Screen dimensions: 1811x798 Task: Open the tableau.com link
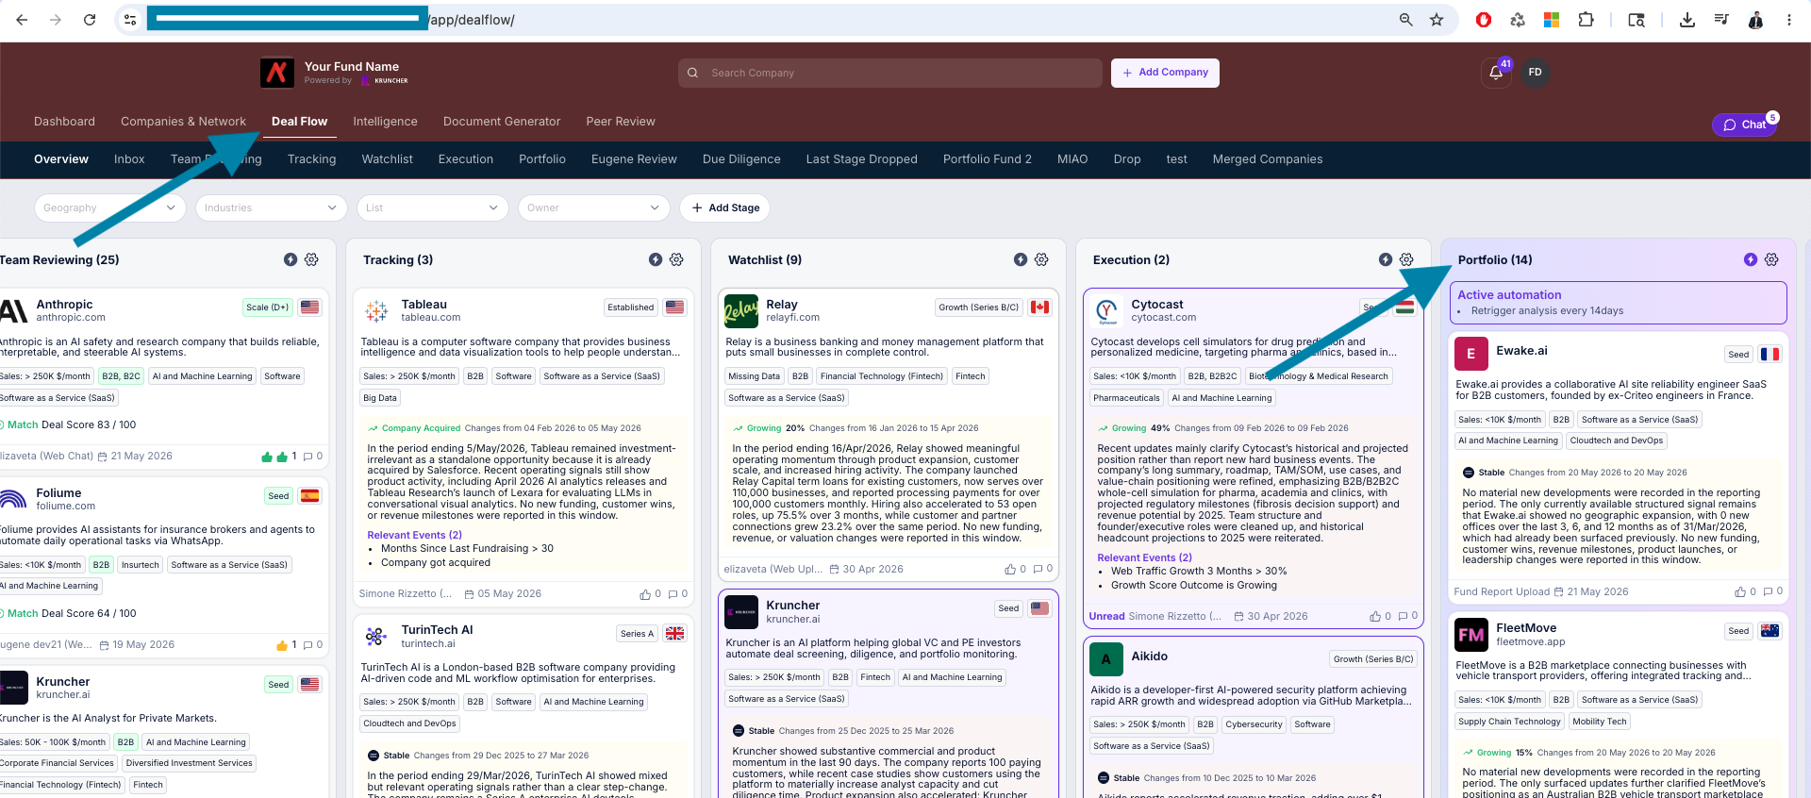[431, 318]
